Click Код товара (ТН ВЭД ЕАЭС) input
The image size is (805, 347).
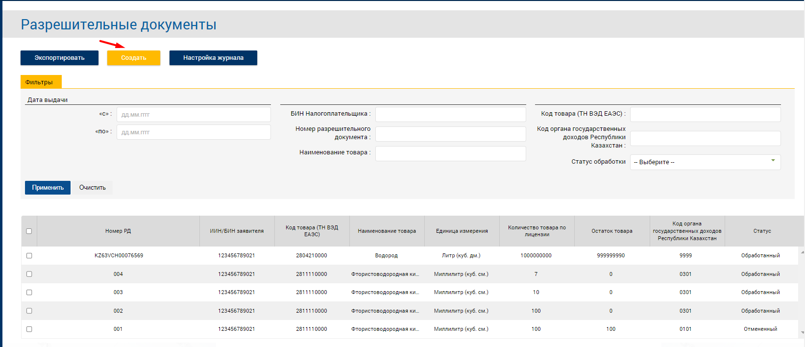pyautogui.click(x=705, y=115)
